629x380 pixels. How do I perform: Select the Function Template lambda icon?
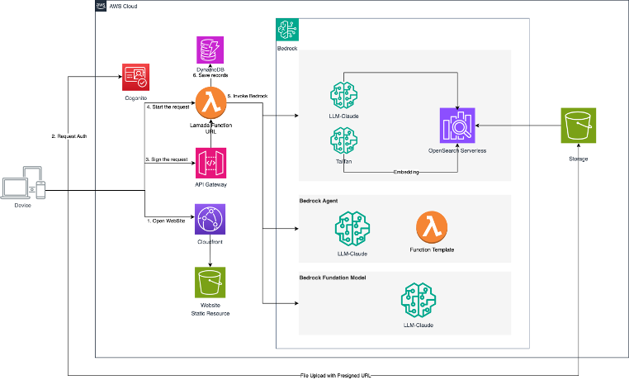432,227
